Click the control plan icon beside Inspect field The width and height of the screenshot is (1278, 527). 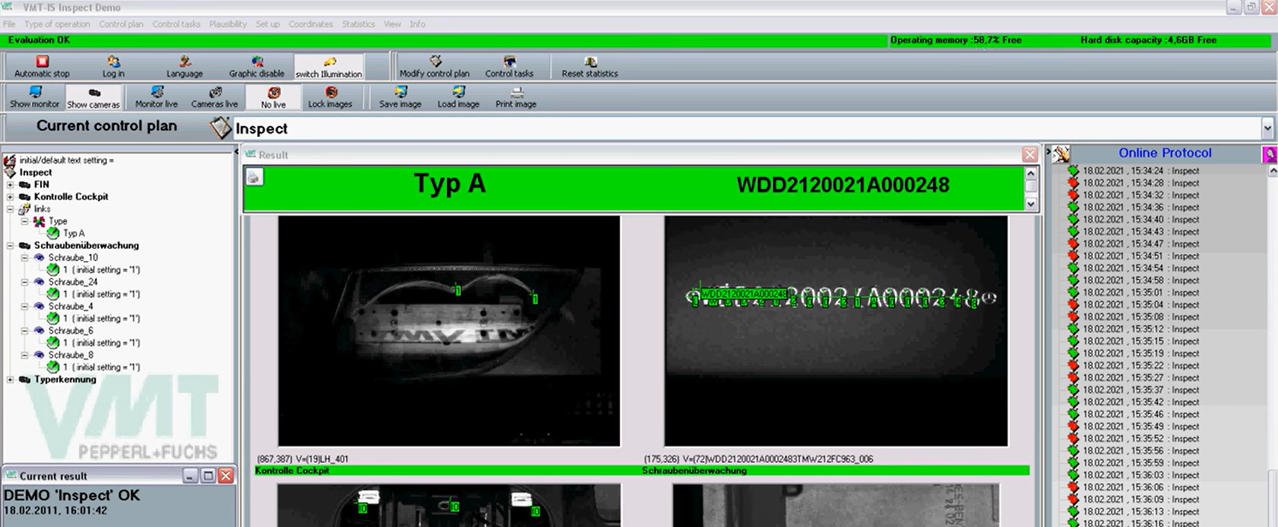point(220,127)
